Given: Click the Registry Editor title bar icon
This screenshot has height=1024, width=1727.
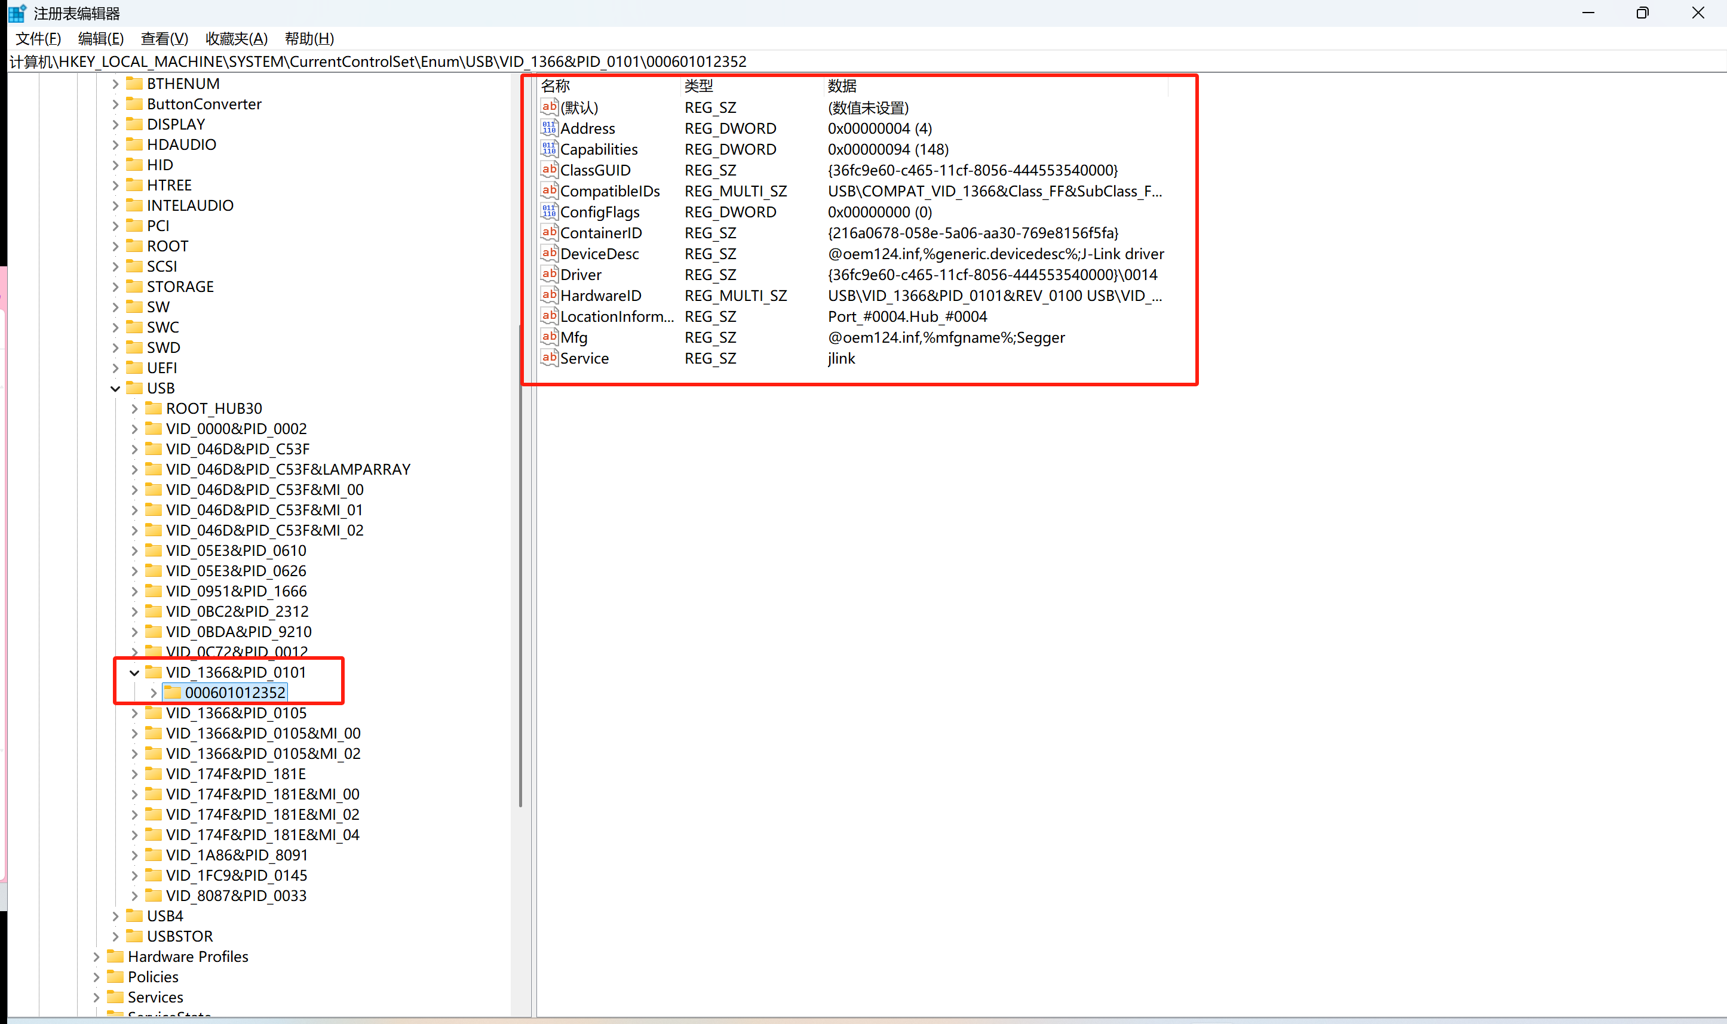Looking at the screenshot, I should coord(17,13).
